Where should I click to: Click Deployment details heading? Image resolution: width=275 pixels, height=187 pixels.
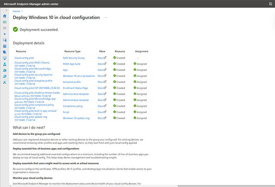click(x=29, y=43)
